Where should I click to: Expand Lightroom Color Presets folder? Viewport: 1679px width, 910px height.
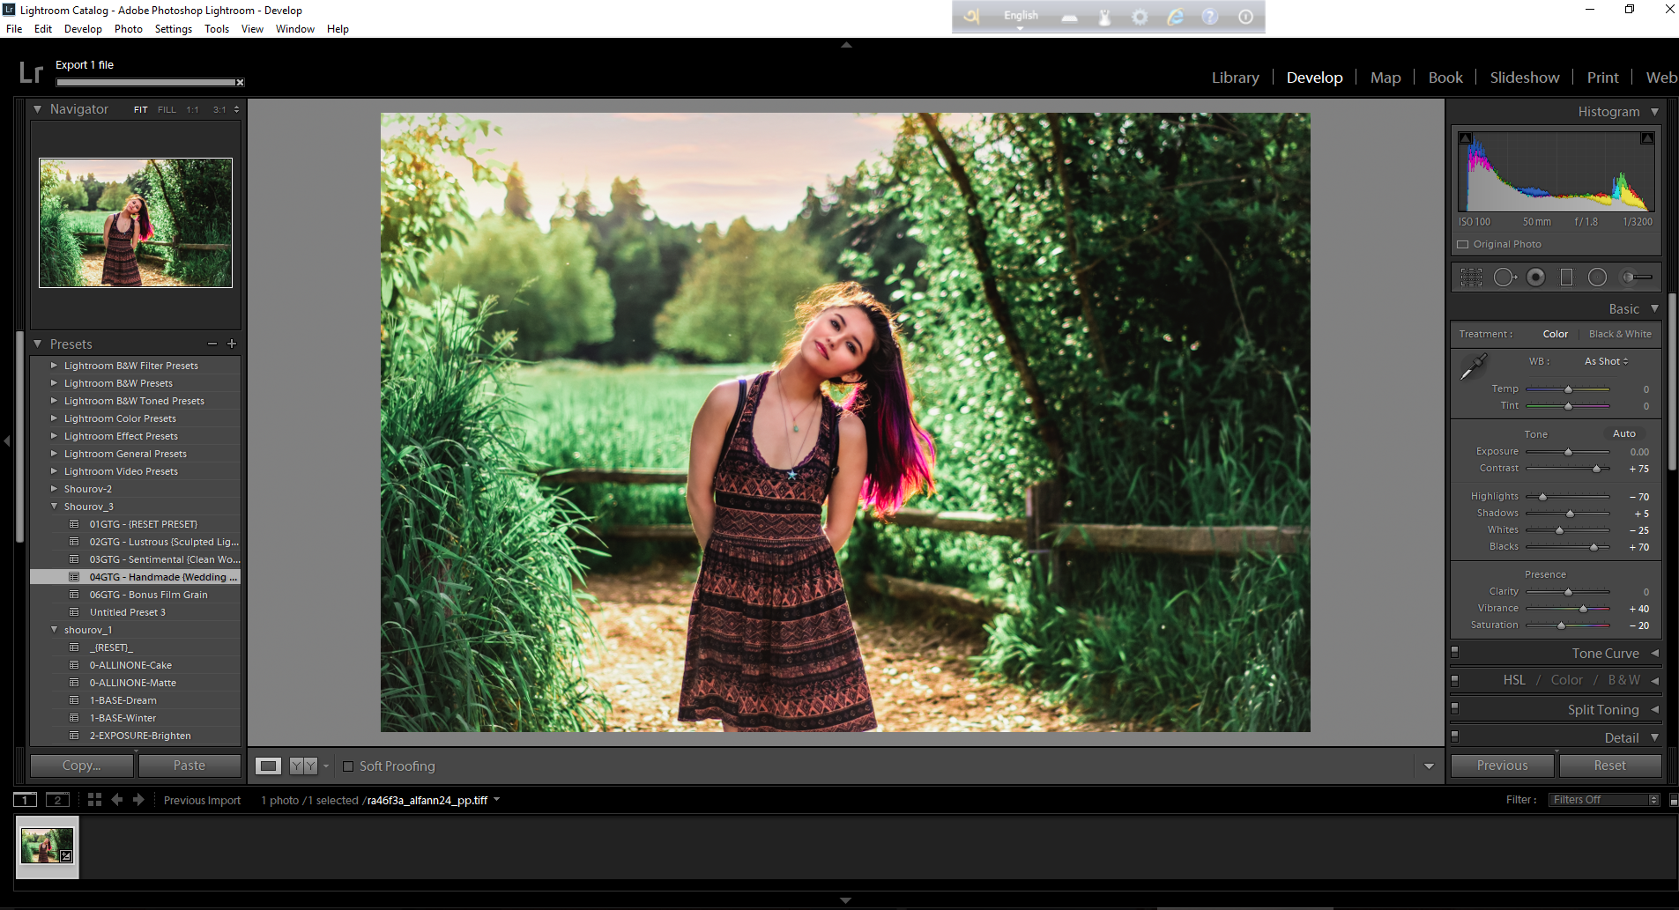click(55, 418)
